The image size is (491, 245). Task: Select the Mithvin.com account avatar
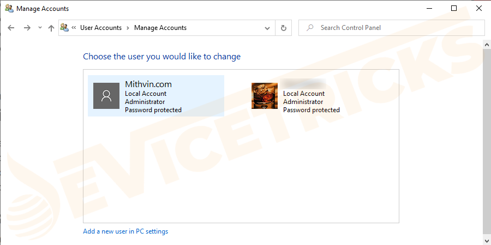point(106,96)
